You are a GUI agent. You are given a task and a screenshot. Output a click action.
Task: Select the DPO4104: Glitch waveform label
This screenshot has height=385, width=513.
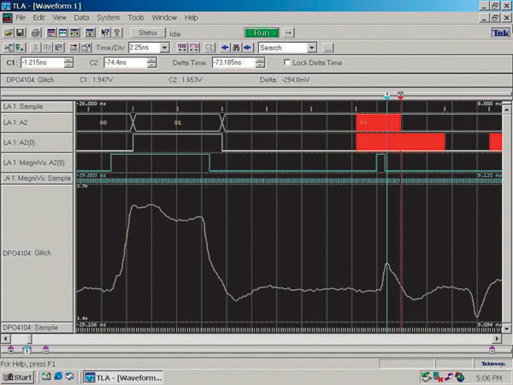click(37, 253)
